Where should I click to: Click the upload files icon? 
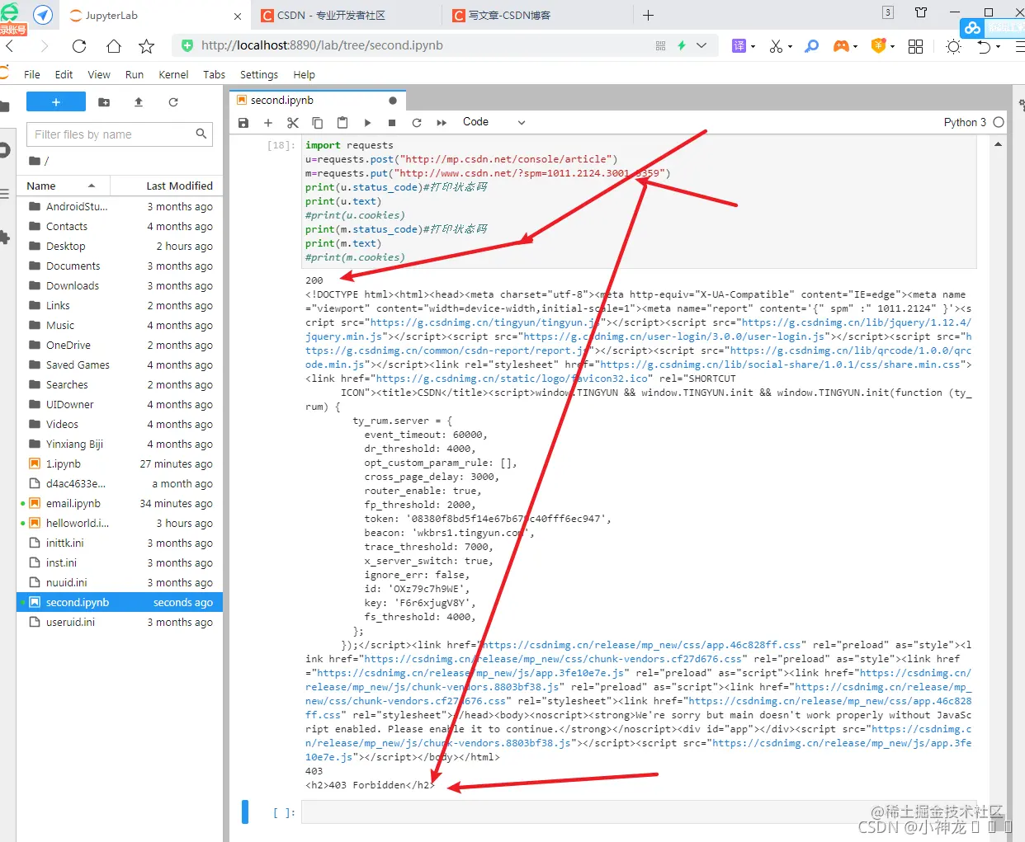pos(139,102)
